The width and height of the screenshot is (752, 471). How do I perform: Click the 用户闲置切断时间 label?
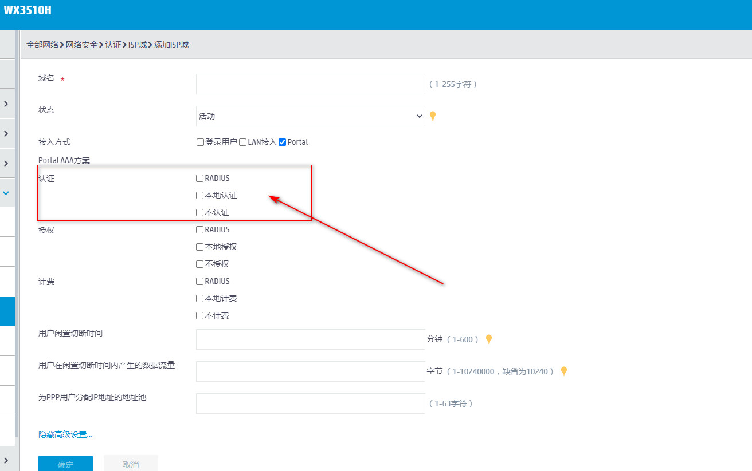70,333
